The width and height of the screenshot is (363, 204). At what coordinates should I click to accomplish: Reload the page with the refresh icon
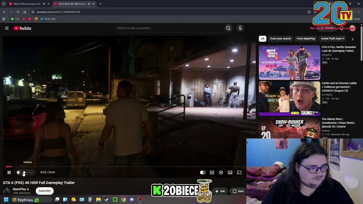point(18,12)
